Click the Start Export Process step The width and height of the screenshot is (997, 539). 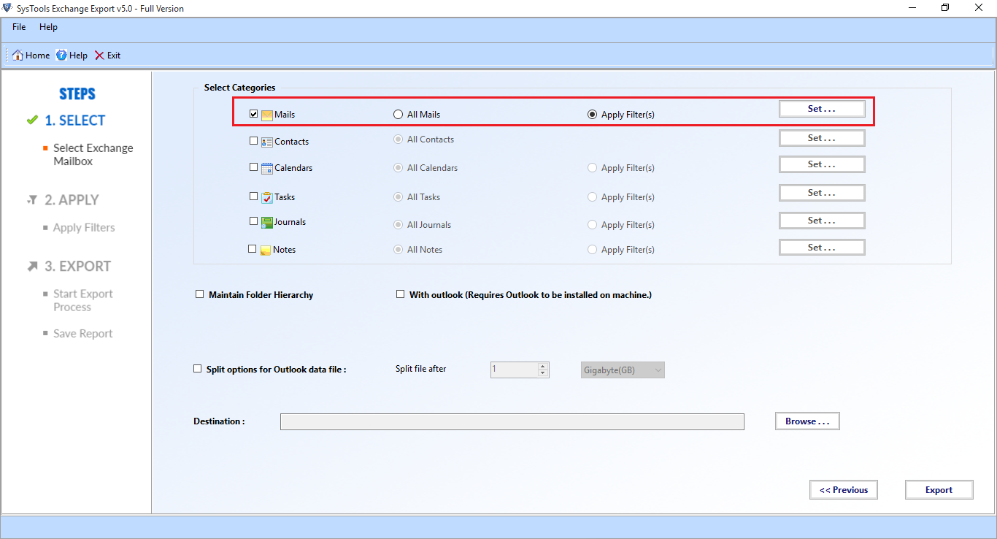[83, 301]
